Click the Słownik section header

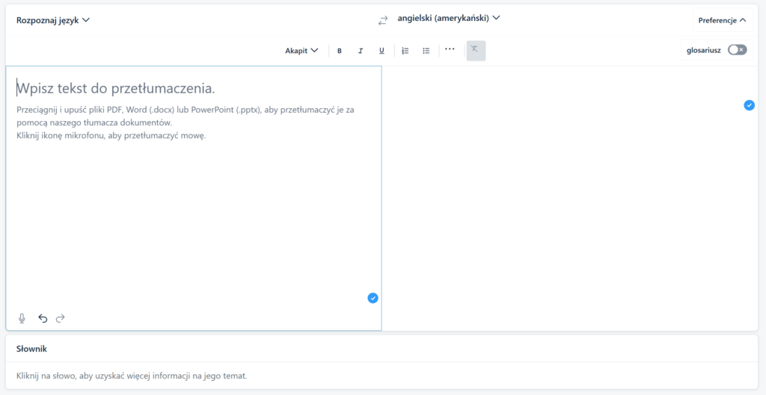pos(32,349)
